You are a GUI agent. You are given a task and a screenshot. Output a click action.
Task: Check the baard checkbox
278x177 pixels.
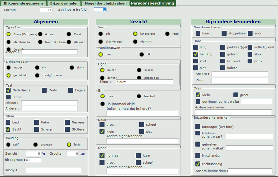point(198,33)
